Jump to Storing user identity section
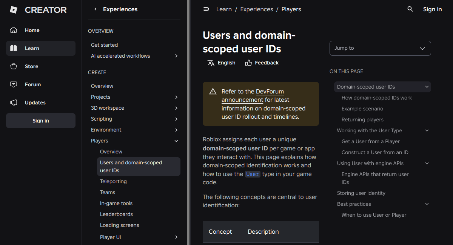 tap(361, 193)
